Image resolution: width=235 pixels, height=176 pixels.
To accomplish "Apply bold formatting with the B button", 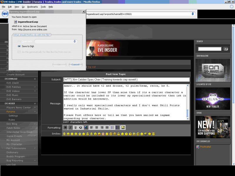I will click(65, 128).
